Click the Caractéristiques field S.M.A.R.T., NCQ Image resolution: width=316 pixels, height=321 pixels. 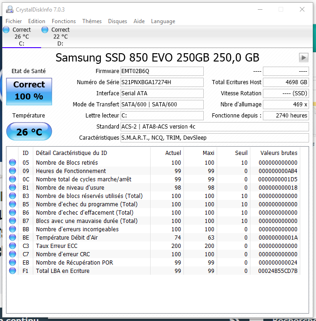click(215, 138)
